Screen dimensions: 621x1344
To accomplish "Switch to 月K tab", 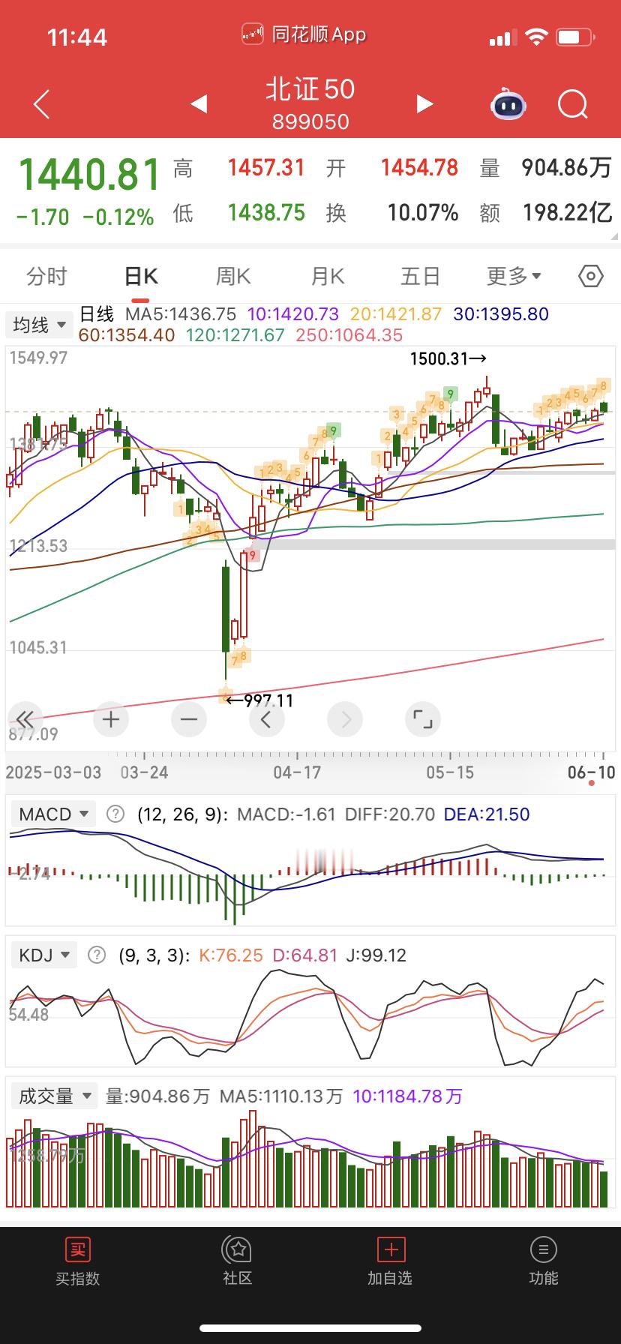I will (327, 277).
